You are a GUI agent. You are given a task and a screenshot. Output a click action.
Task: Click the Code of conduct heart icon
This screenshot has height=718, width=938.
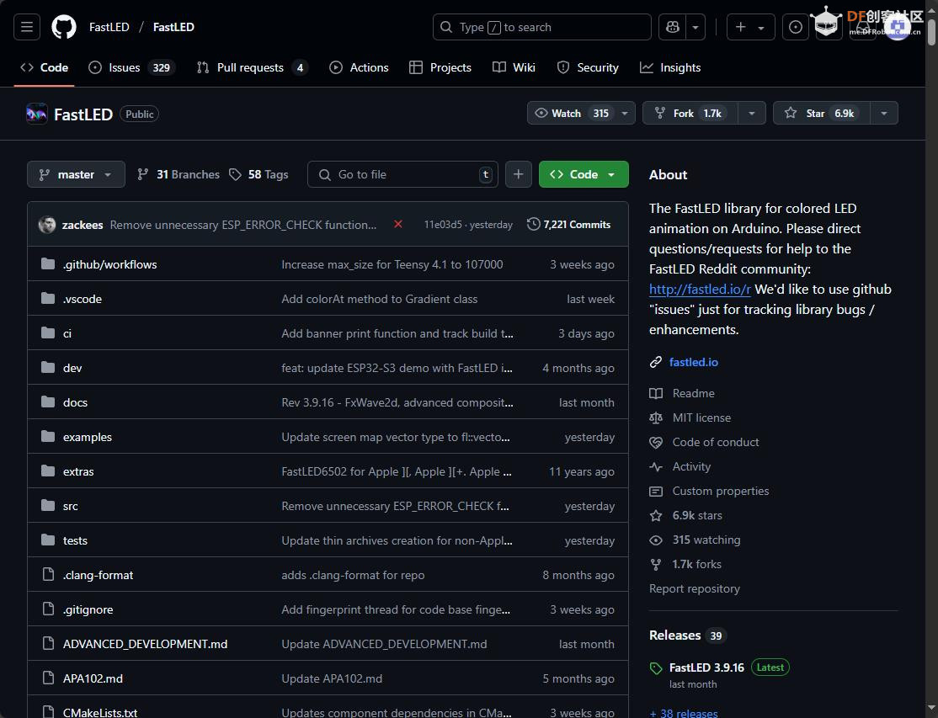click(x=656, y=443)
